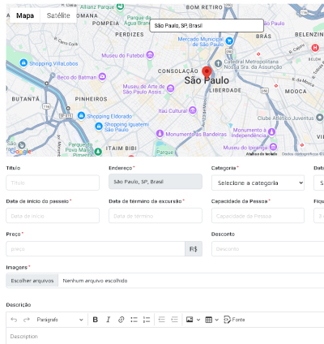324x344 pixels.
Task: Click the Mercado Municipal de São Paulo marker
Action: point(229,41)
